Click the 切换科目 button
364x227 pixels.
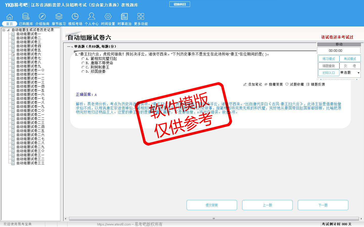pyautogui.click(x=180, y=4)
